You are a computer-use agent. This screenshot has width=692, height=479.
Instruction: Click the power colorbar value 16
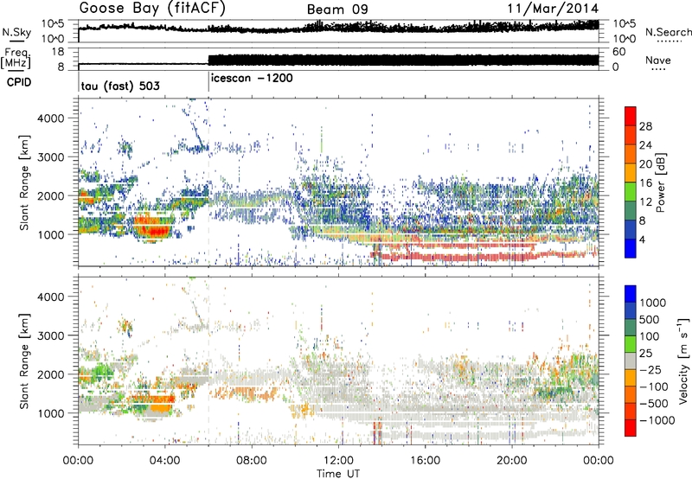click(645, 183)
